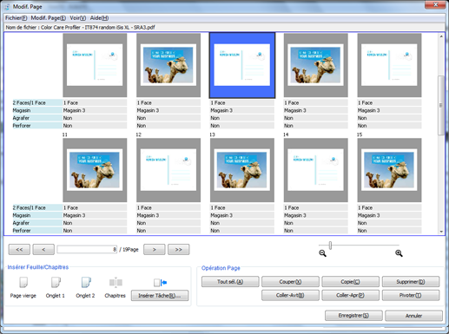Go to previous page with < button
This screenshot has width=449, height=334.
click(43, 250)
